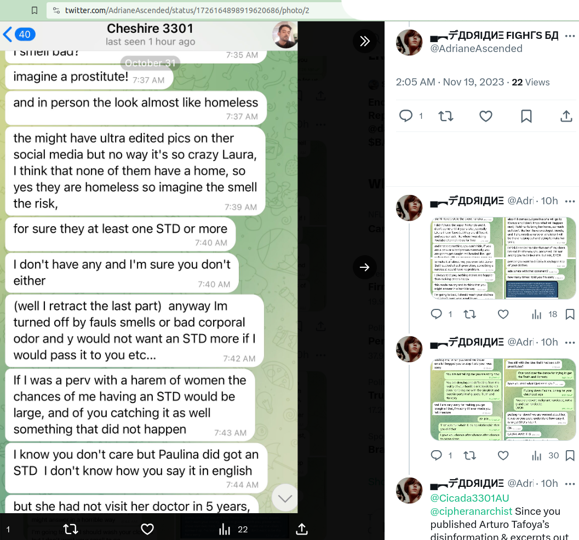The height and width of the screenshot is (540, 579).
Task: Repost from the bottom photo bar
Action: pyautogui.click(x=70, y=529)
